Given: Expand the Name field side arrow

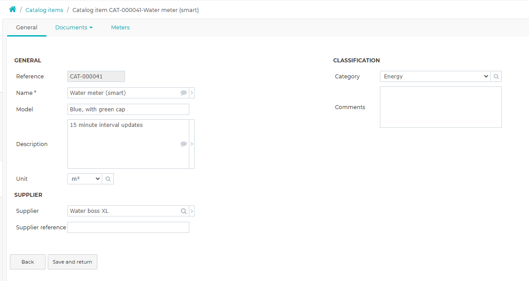Looking at the screenshot, I should tap(192, 93).
